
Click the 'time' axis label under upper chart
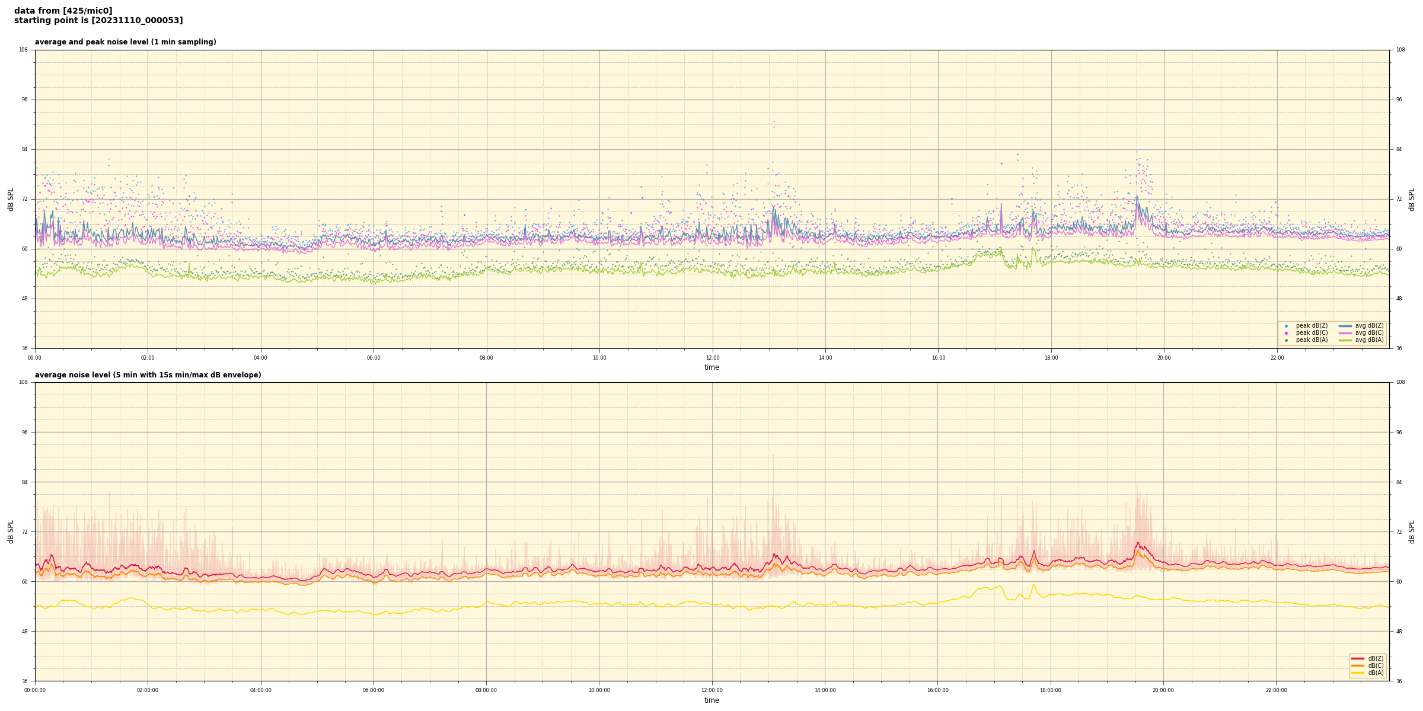pos(711,367)
